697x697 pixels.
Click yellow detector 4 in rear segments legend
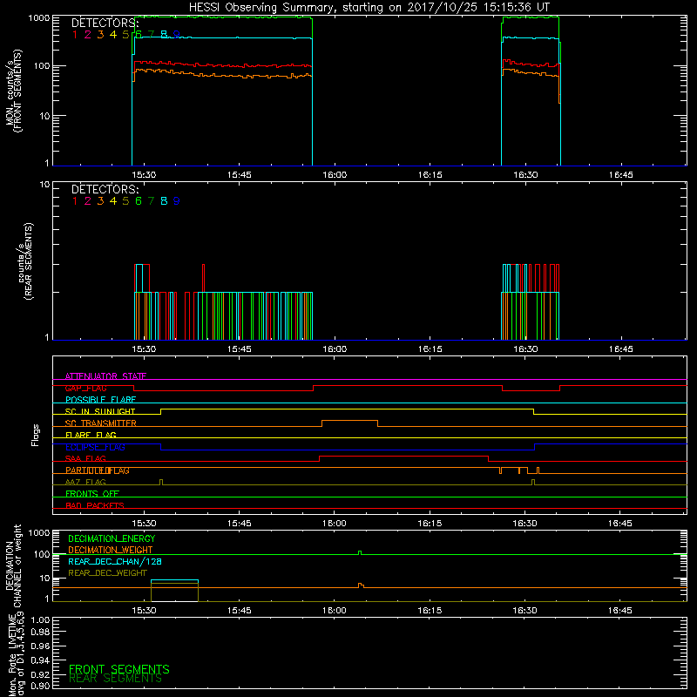pos(113,201)
